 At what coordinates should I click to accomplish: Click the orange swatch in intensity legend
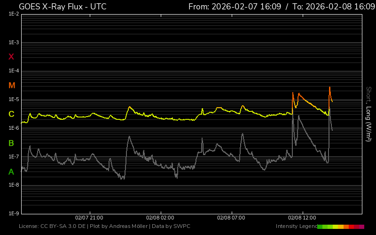346,227
